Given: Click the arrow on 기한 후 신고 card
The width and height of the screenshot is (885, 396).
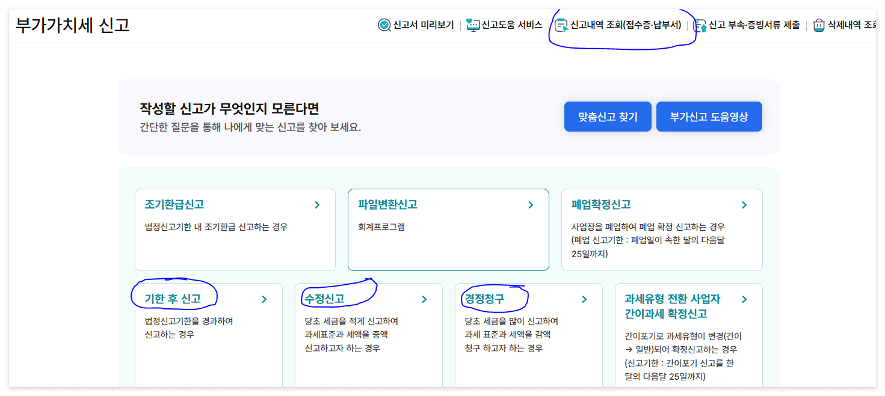Looking at the screenshot, I should [x=264, y=299].
